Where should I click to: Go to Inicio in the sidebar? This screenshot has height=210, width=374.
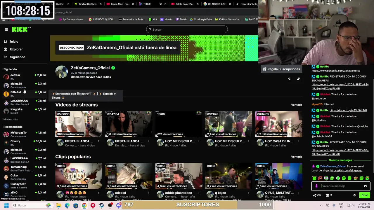[x=14, y=41]
